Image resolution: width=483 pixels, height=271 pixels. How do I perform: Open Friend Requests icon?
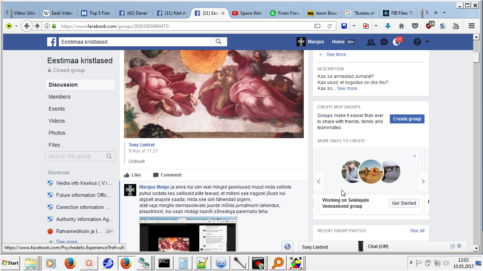(371, 42)
